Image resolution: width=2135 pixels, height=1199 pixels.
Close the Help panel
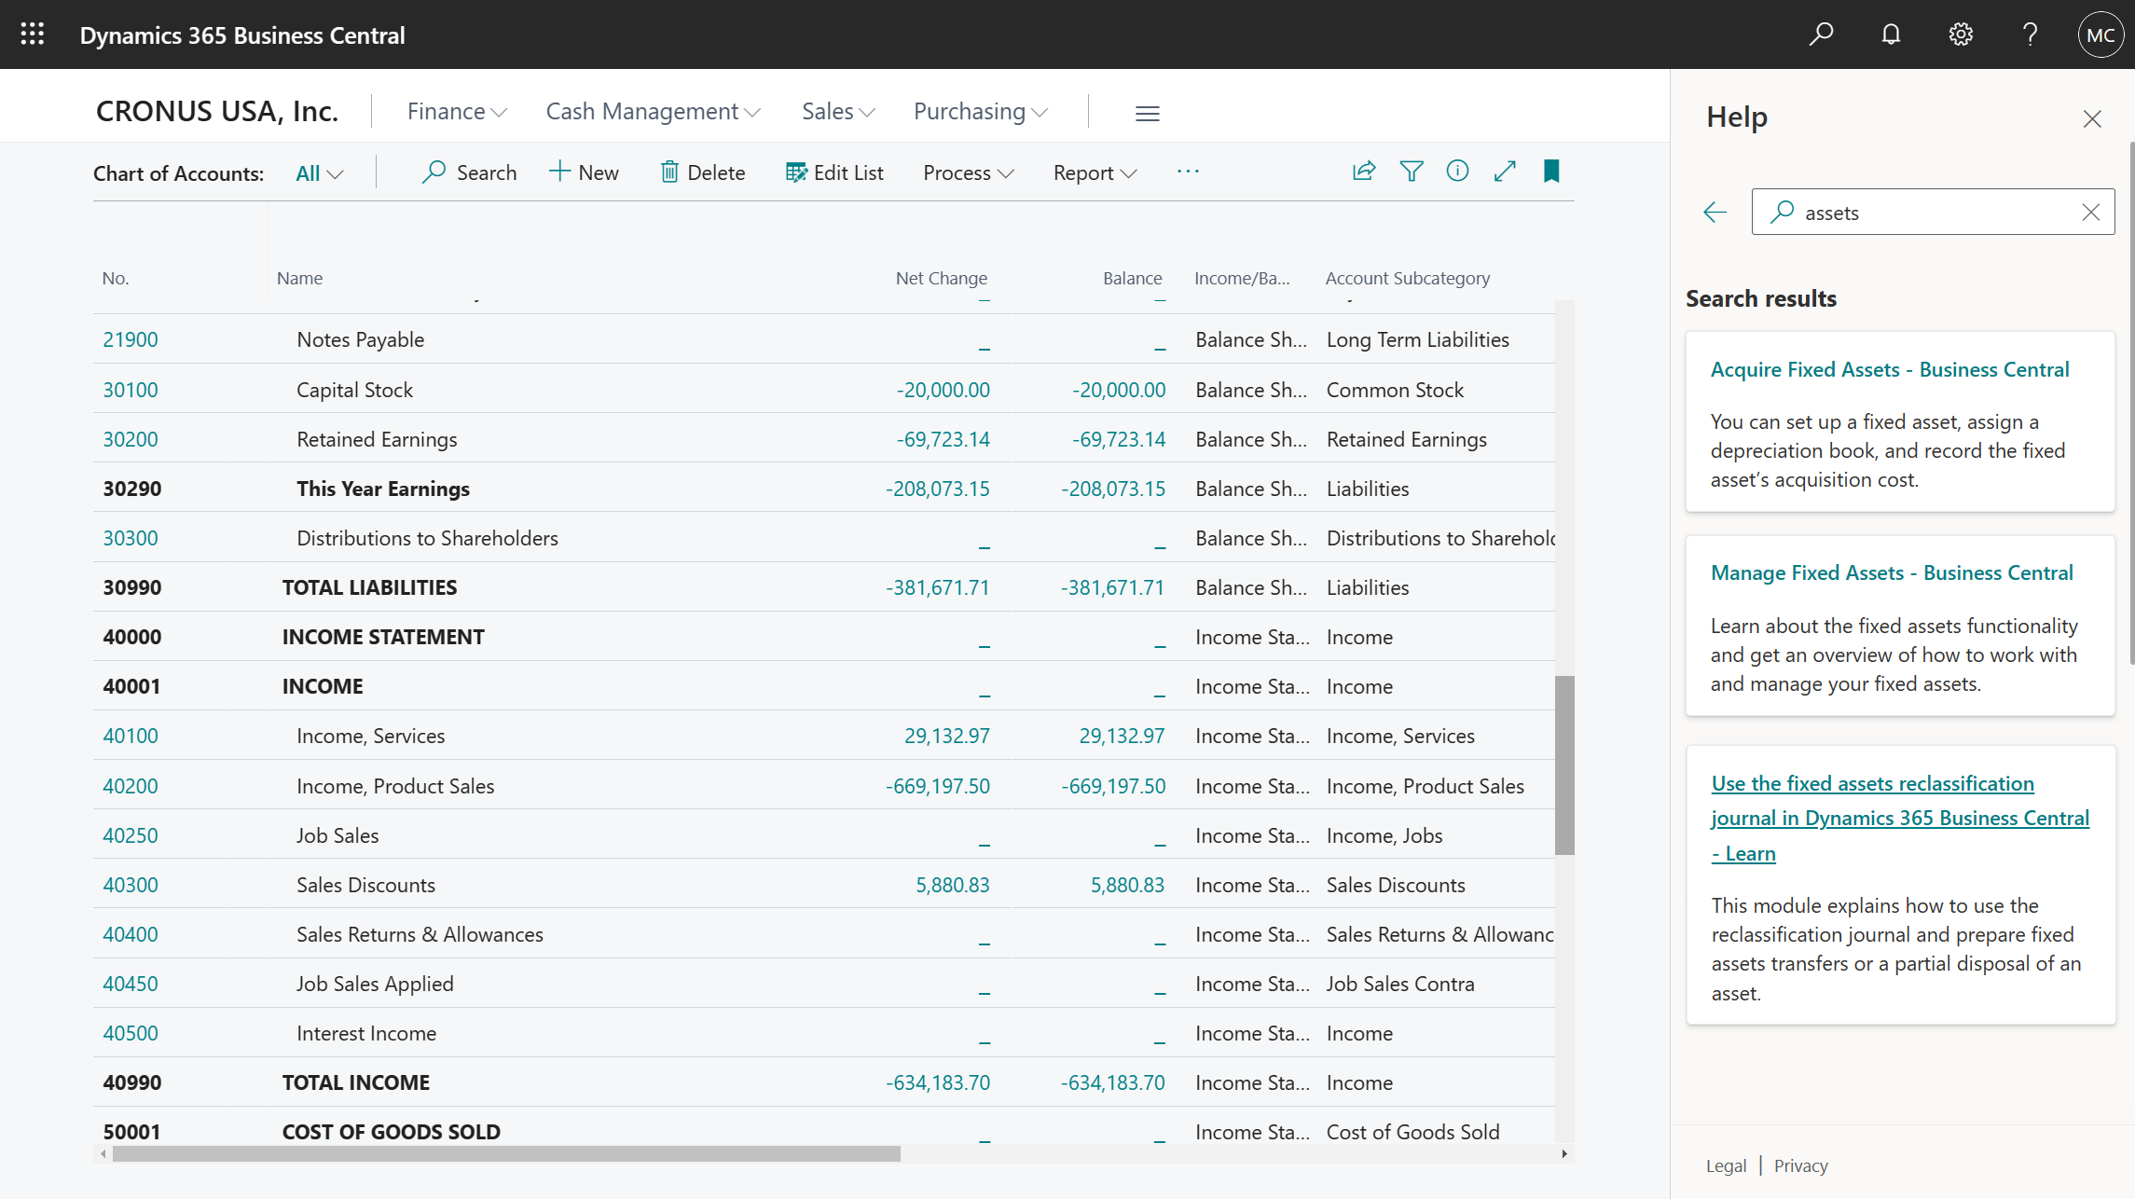pos(2092,117)
